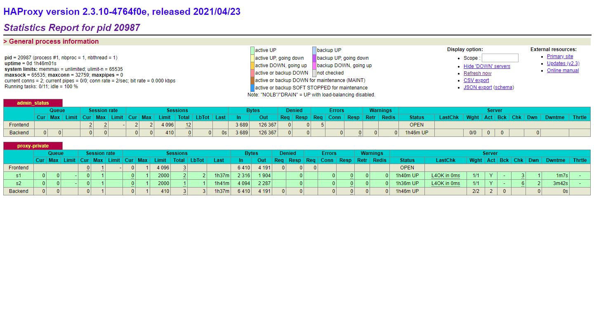Click the backup UP, going down swatch
594x312 pixels.
pyautogui.click(x=314, y=58)
